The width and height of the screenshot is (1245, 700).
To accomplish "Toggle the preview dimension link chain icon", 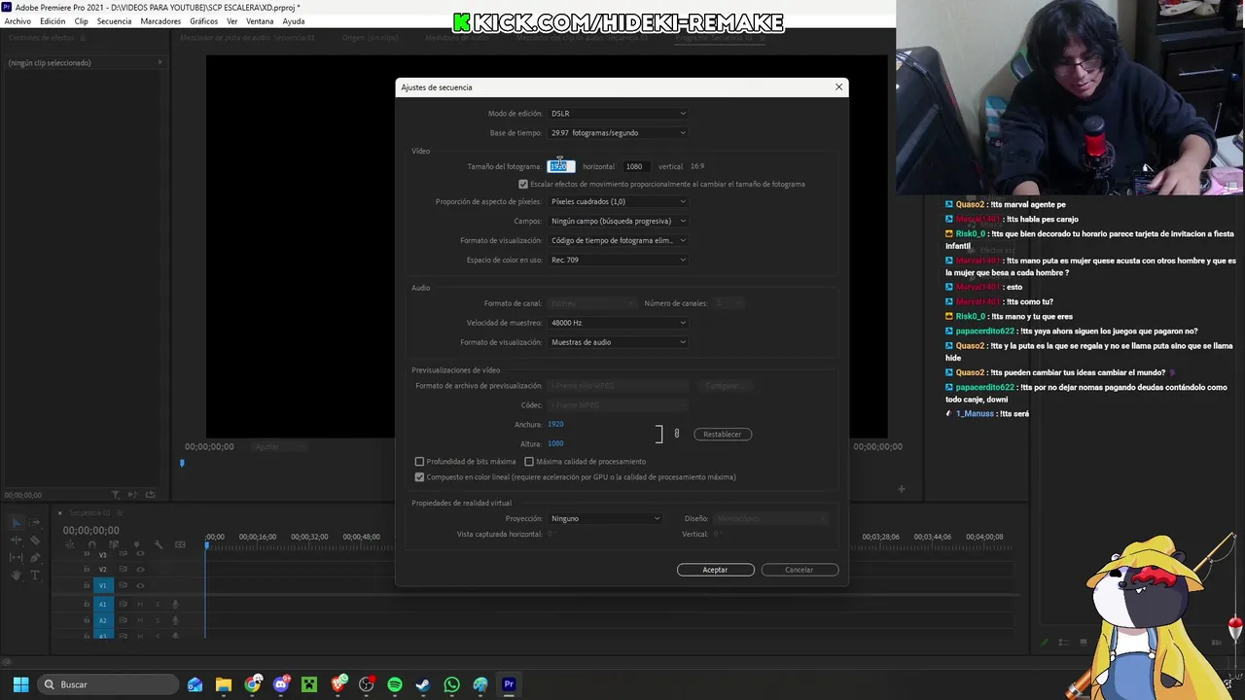I will point(676,434).
